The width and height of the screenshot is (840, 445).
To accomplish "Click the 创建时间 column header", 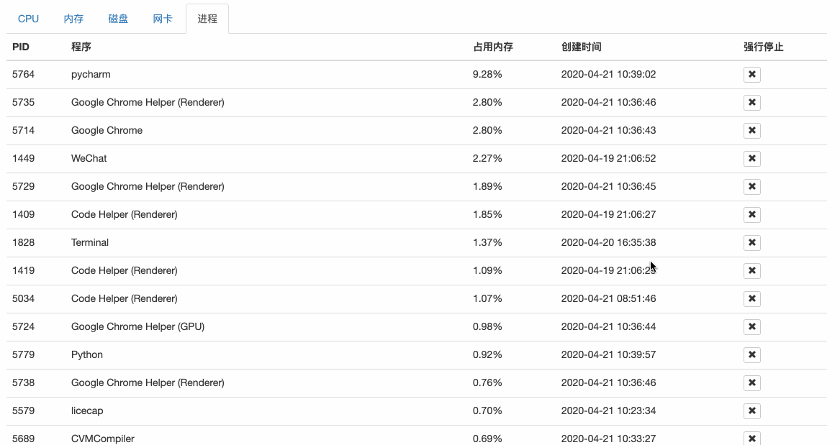I will (582, 47).
